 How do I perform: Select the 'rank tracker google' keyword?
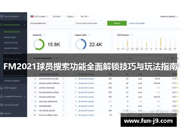47,111
